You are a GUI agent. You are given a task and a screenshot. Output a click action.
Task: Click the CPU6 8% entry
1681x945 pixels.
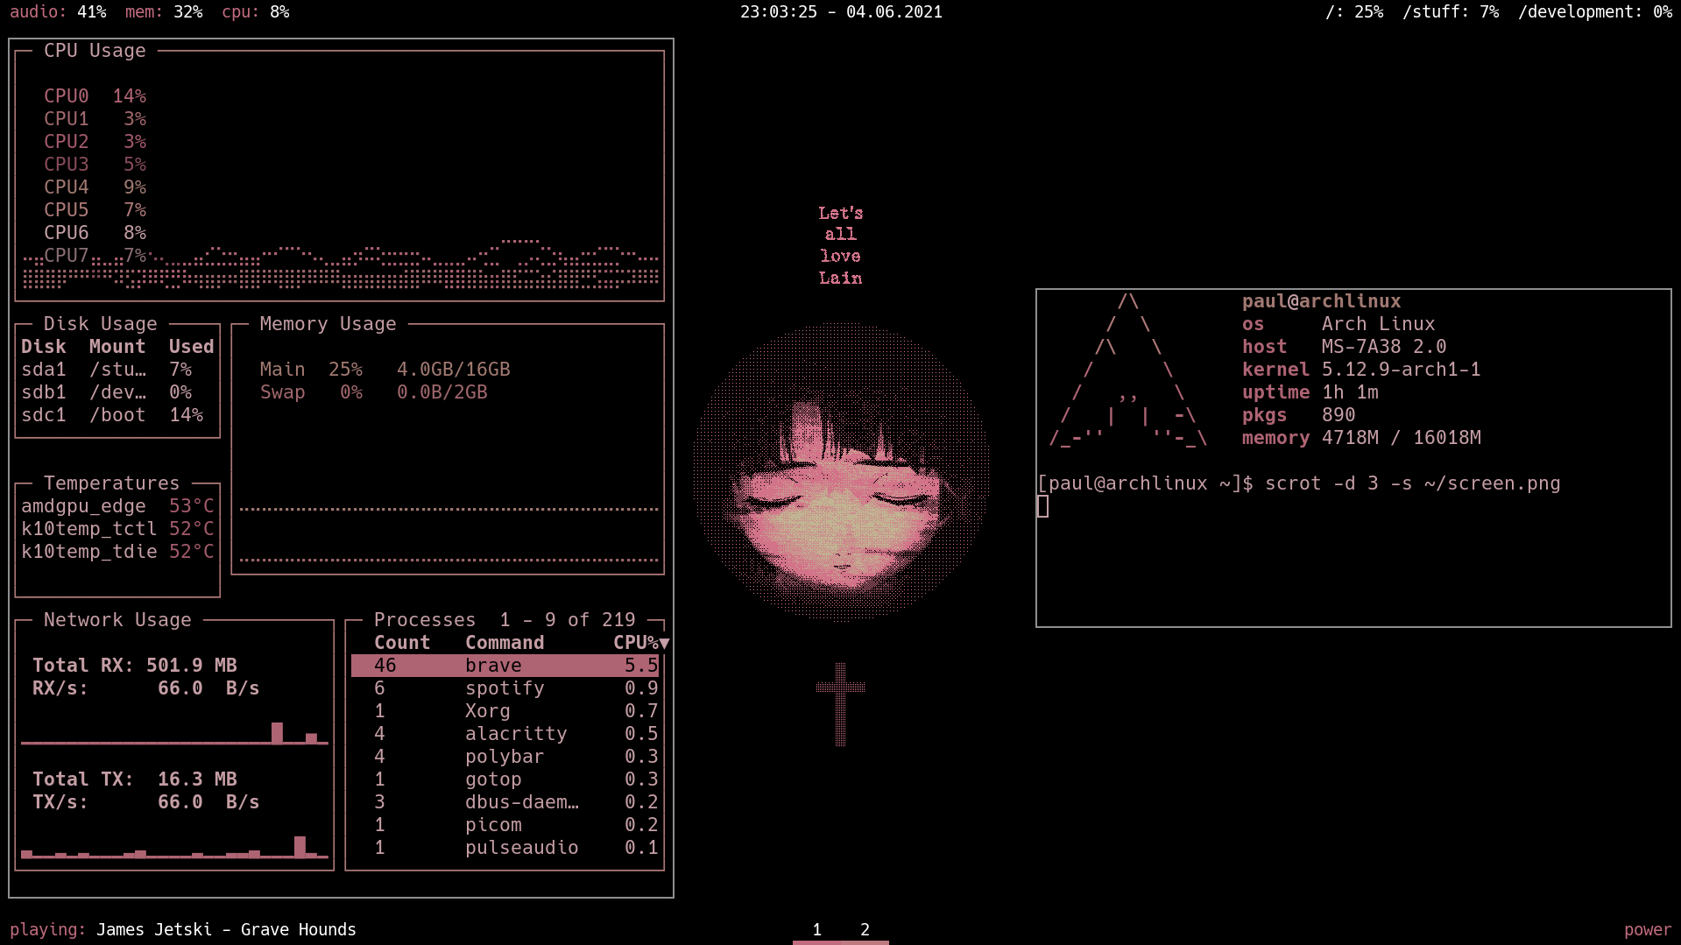pos(95,233)
